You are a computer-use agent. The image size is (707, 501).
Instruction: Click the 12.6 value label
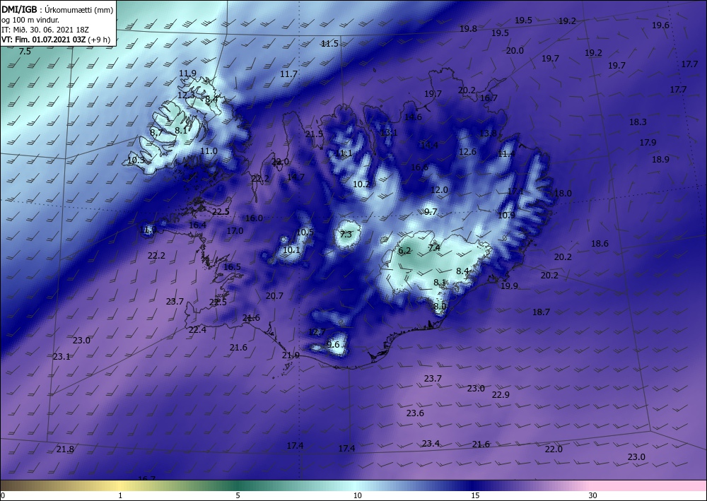(467, 151)
